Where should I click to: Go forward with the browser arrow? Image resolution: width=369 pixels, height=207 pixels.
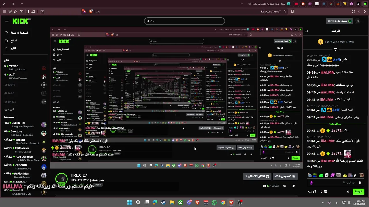pos(359,11)
